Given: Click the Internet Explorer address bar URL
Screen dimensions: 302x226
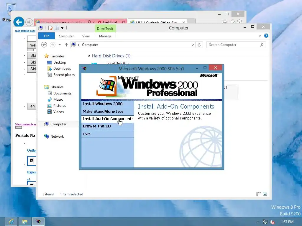Looking at the screenshot, I should [x=63, y=22].
